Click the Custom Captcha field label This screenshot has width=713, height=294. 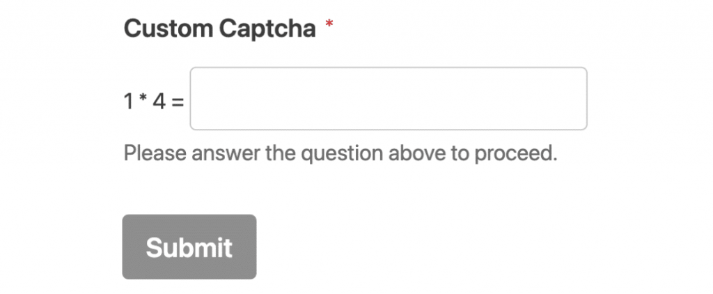219,29
